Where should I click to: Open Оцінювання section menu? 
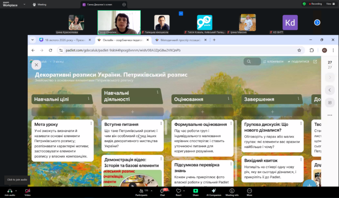coord(228,99)
